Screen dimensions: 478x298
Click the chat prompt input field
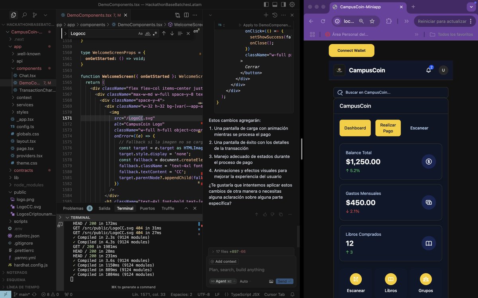[x=251, y=270]
